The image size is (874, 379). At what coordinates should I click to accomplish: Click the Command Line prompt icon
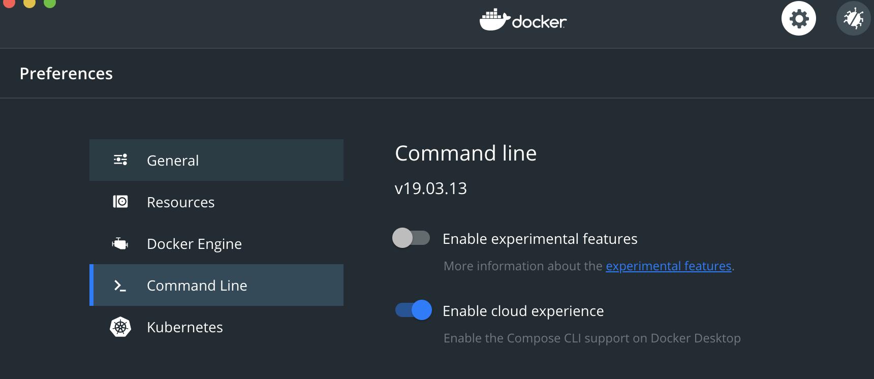pyautogui.click(x=120, y=286)
